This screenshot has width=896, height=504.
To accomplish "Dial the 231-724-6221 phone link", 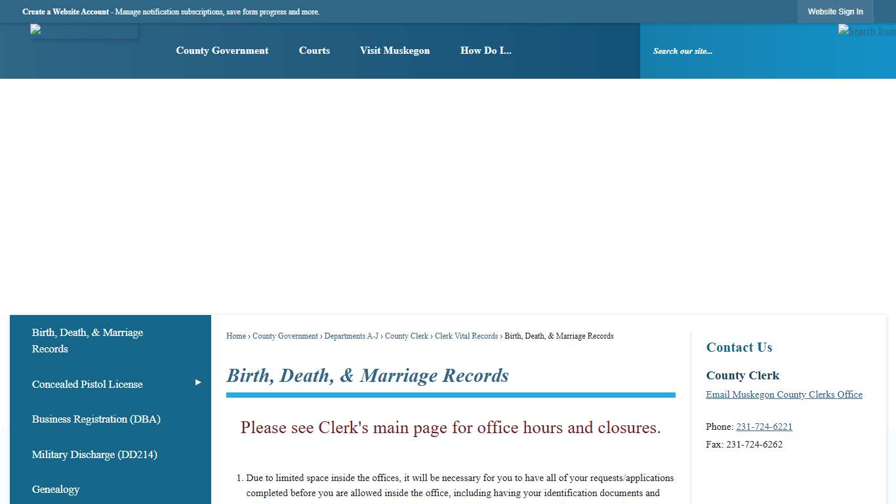I will click(x=764, y=426).
